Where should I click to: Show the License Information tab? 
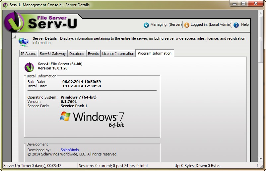tap(118, 54)
